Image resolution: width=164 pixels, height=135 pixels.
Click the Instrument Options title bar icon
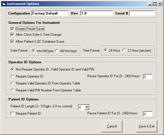click(4, 4)
